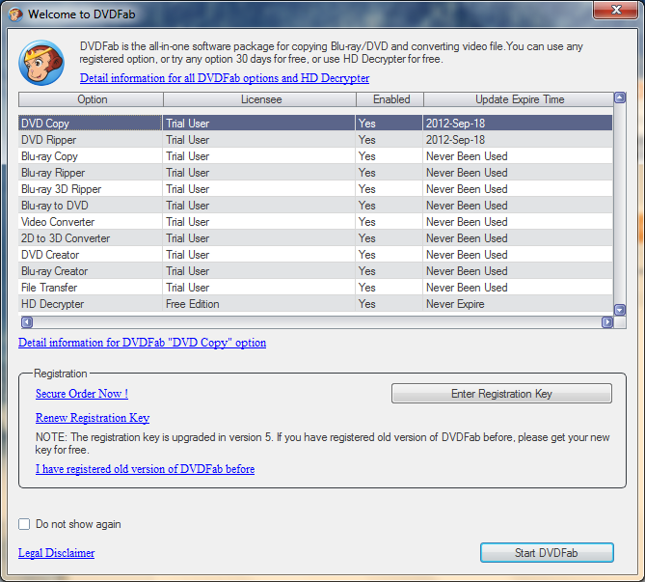Sort by Update Expire Time column header
Screen dimensions: 645x582
pos(519,99)
